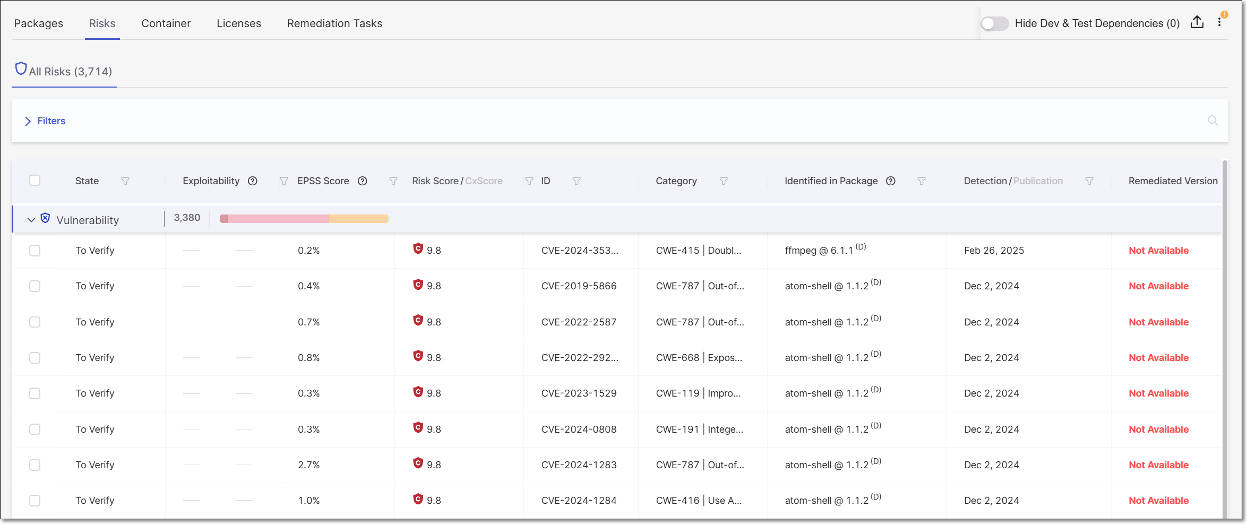The width and height of the screenshot is (1247, 524).
Task: Click the search magnifier in Filters bar
Action: click(x=1212, y=121)
